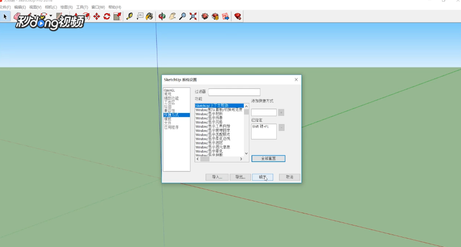Activate the Orbit camera tool
The height and width of the screenshot is (247, 461).
(x=162, y=16)
